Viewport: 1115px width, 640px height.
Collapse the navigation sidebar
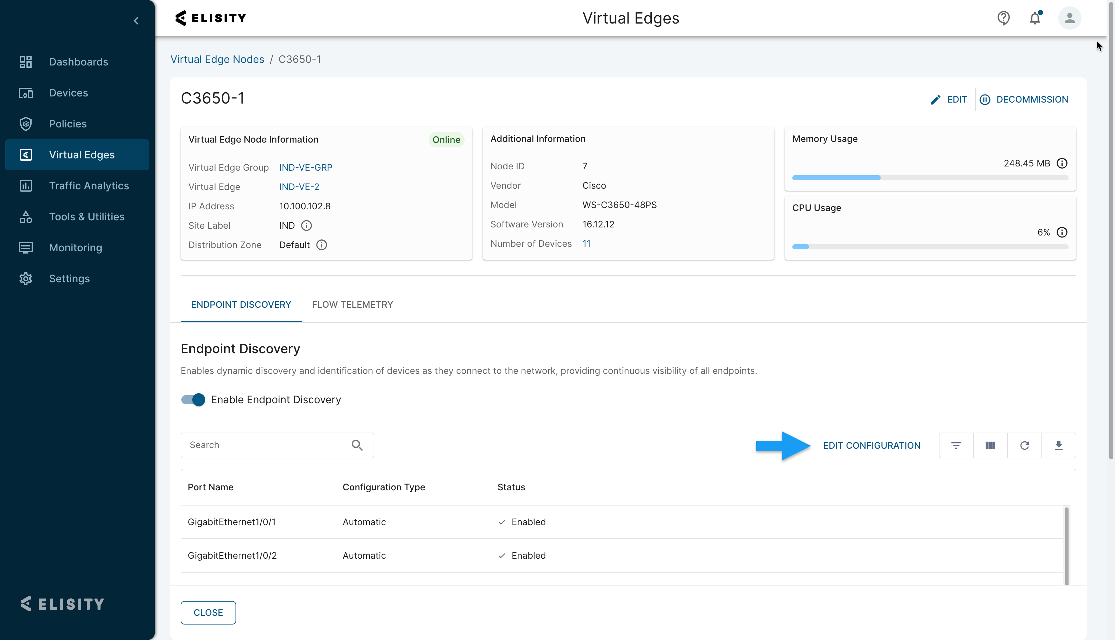tap(136, 20)
